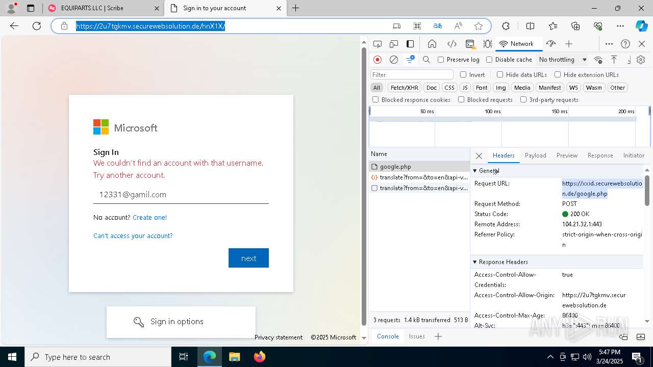Switch to the Response tab
Screen dimensions: 653x367
tap(600, 155)
